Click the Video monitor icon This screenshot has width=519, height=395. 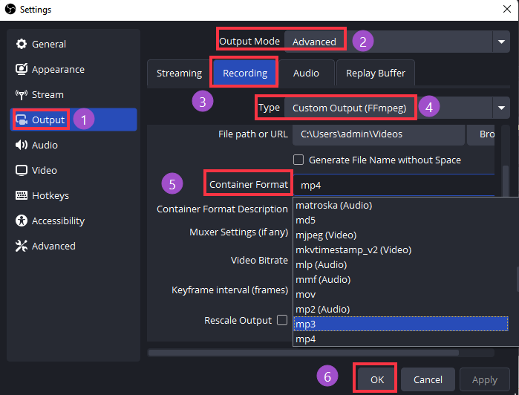pyautogui.click(x=22, y=170)
